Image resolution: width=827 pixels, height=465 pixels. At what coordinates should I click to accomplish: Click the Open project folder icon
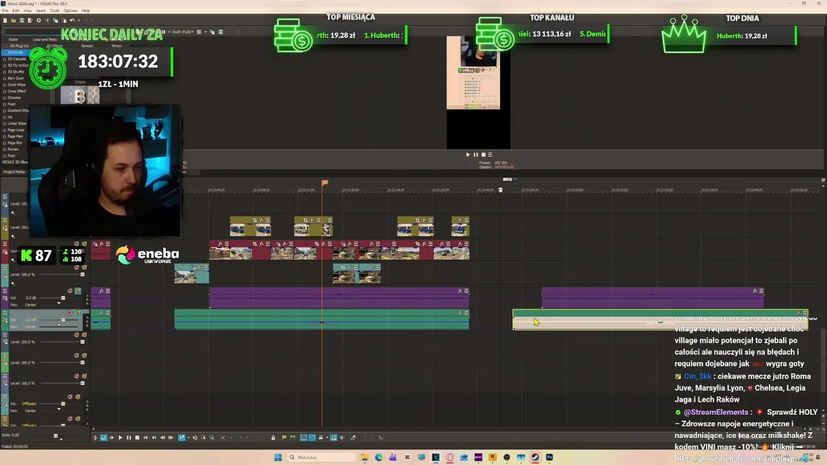click(14, 20)
